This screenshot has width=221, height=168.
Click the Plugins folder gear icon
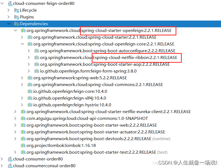(17, 17)
